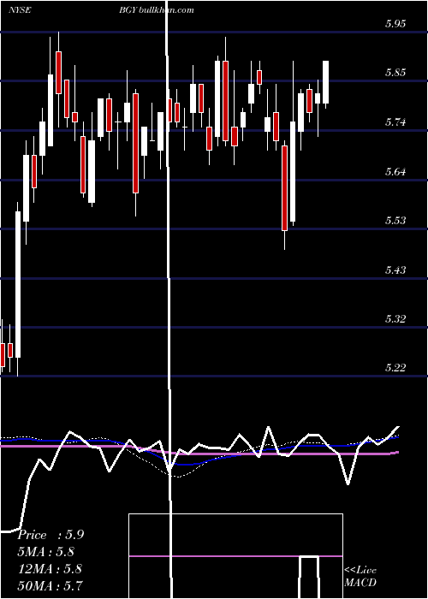Select the 5.22 price axis label
This screenshot has width=428, height=599.
pos(395,368)
